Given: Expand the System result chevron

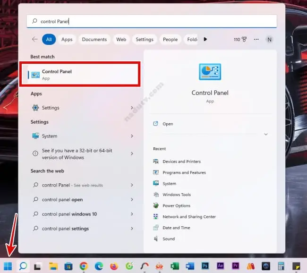Looking at the screenshot, I should (x=132, y=136).
